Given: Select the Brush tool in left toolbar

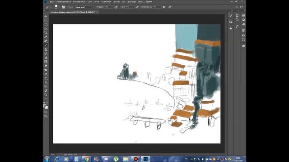Looking at the screenshot, I should click(46, 45).
